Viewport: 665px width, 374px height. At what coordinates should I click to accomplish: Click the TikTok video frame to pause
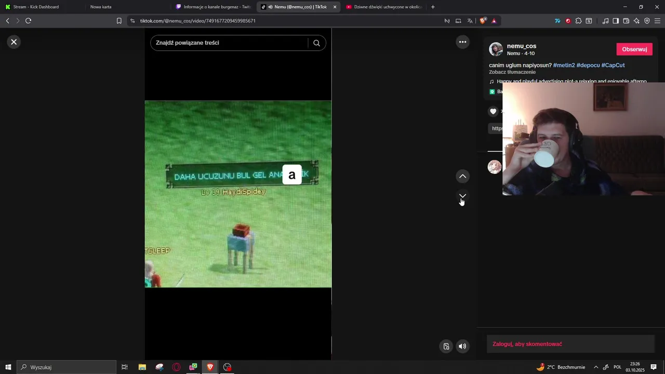tap(238, 194)
